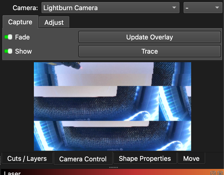Switch to the Capture tab
The width and height of the screenshot is (224, 175).
point(20,22)
